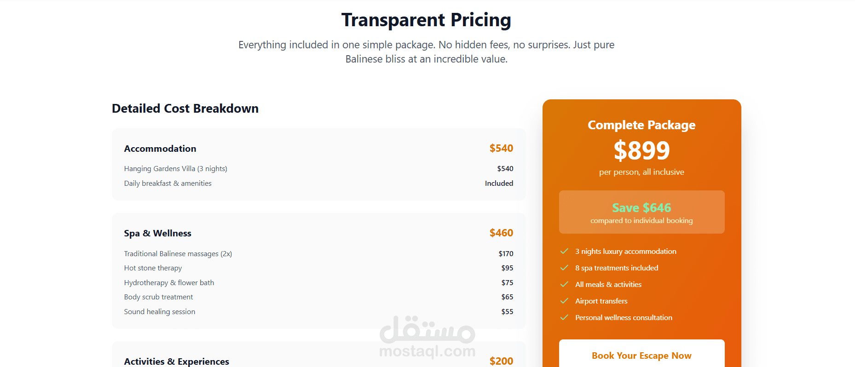Click Activities & Experiences section heading
855x367 pixels.
point(176,361)
